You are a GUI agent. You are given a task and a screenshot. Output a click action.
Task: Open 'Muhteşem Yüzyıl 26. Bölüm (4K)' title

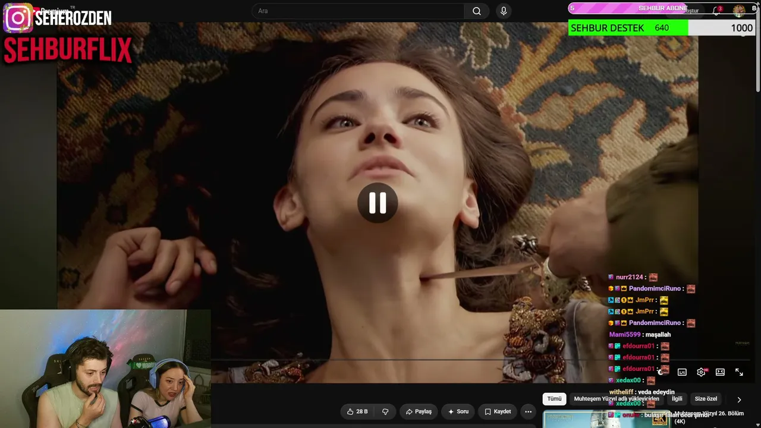click(709, 417)
